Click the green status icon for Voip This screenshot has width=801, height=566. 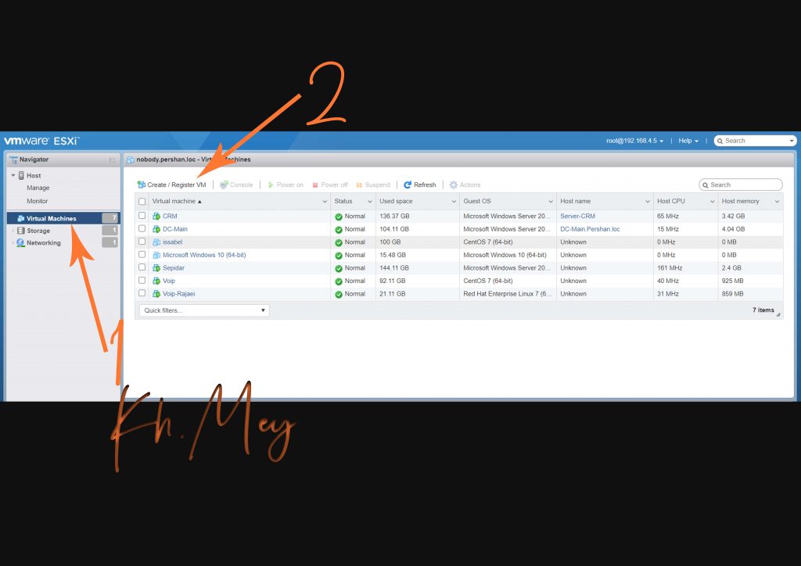(x=338, y=281)
